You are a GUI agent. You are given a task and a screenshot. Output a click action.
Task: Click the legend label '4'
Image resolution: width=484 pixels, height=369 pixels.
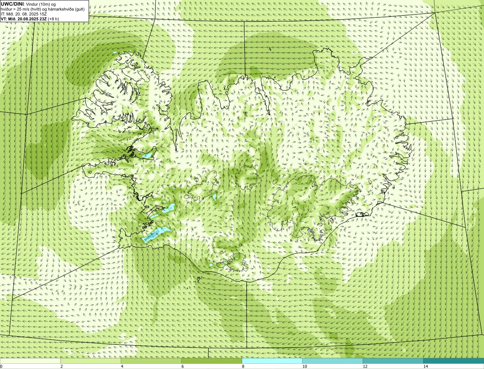[x=122, y=366]
